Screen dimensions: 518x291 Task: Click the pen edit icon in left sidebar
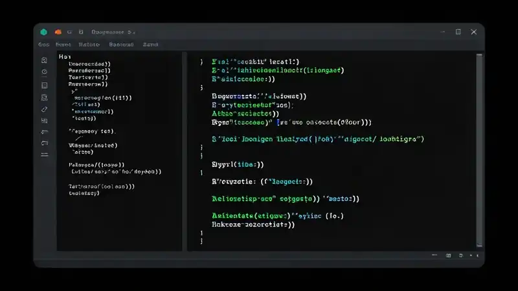point(44,109)
